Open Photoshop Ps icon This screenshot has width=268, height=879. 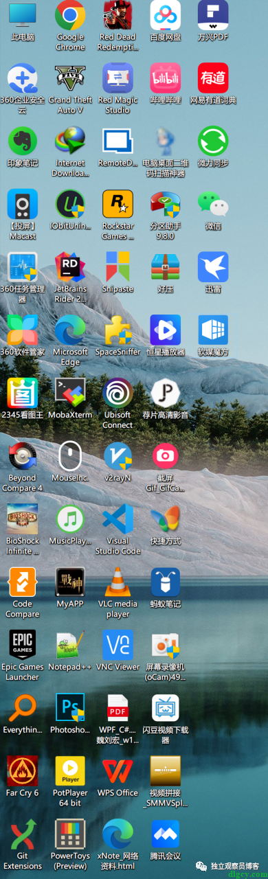pyautogui.click(x=70, y=708)
